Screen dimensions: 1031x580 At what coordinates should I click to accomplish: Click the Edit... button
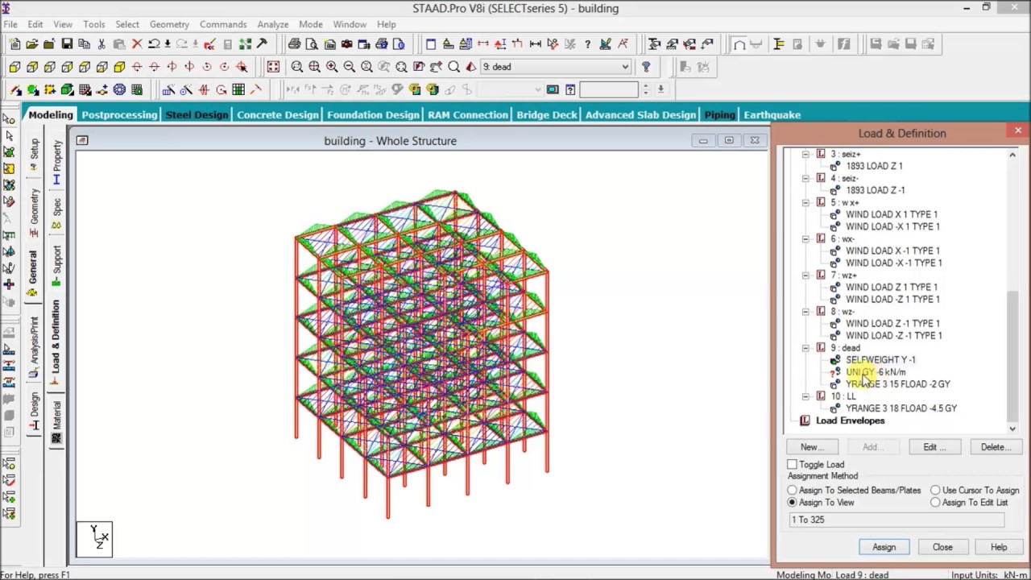click(934, 447)
